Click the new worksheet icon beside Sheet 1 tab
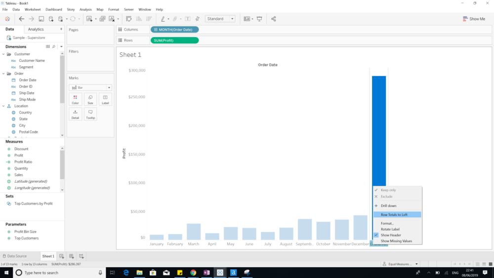494x278 pixels. point(62,256)
